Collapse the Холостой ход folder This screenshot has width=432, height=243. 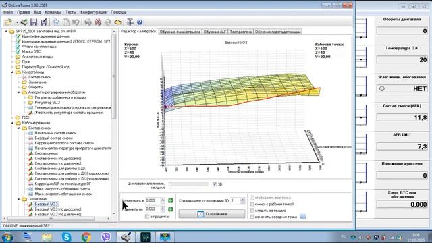(12, 72)
